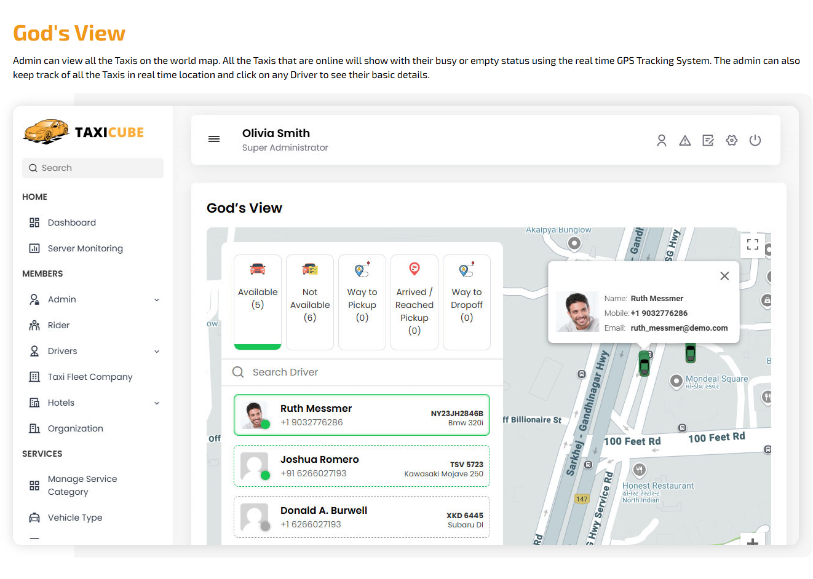This screenshot has height=579, width=813.
Task: Select the Way to Dropoff (0) tab
Action: (x=467, y=302)
